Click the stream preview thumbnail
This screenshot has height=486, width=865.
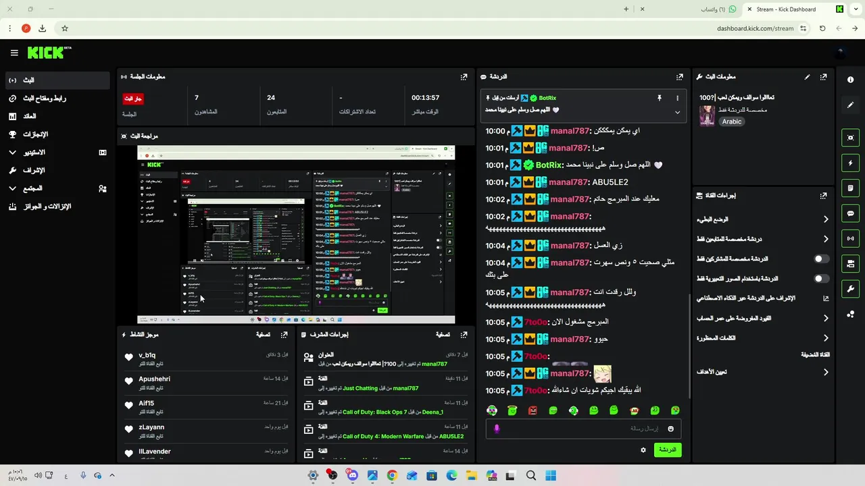click(296, 234)
